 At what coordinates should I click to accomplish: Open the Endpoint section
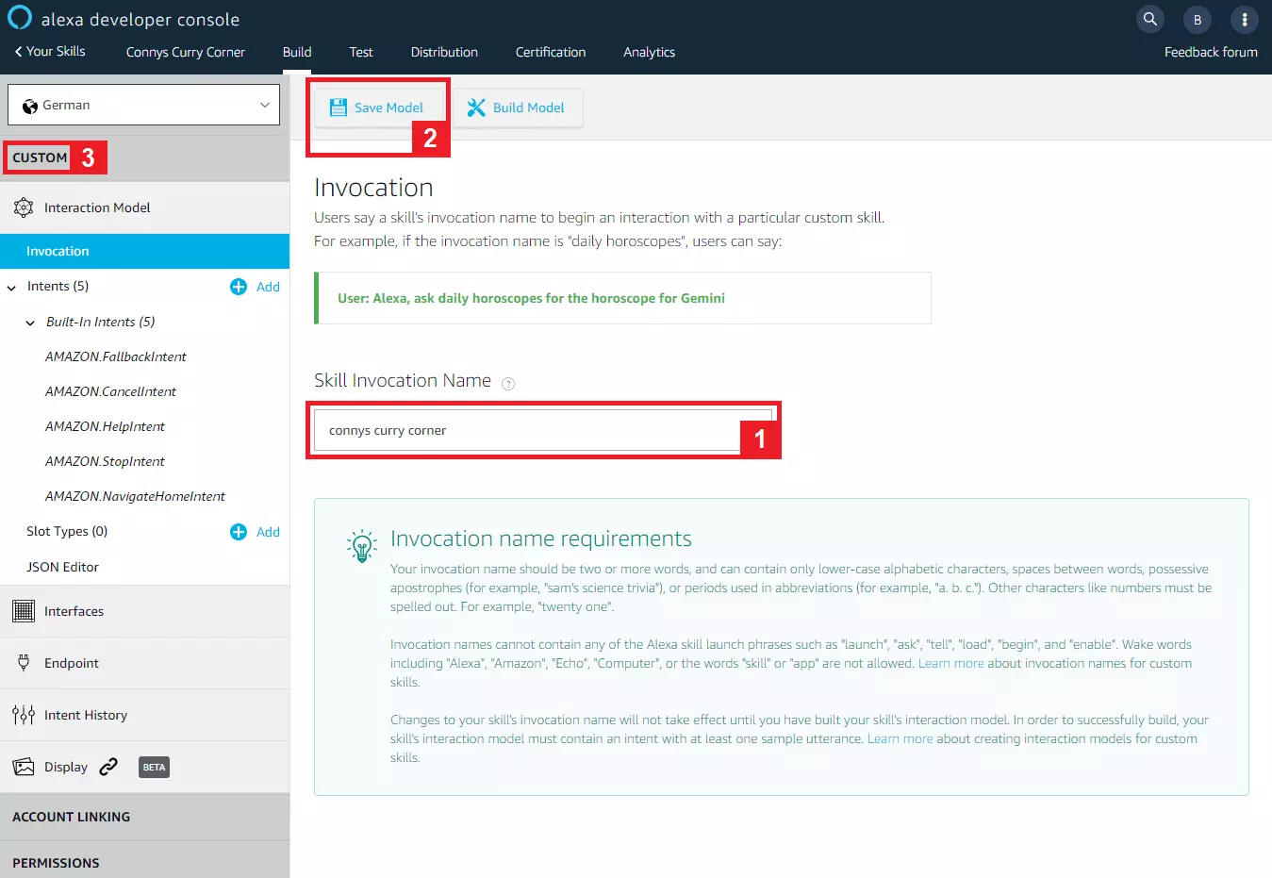click(x=144, y=663)
